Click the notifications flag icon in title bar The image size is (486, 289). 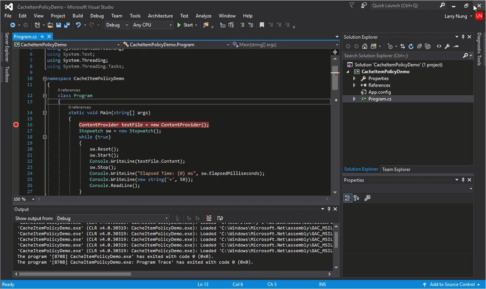[x=352, y=5]
